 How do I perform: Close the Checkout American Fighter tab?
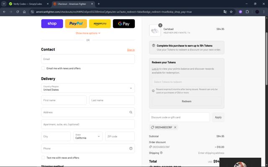[92, 4]
